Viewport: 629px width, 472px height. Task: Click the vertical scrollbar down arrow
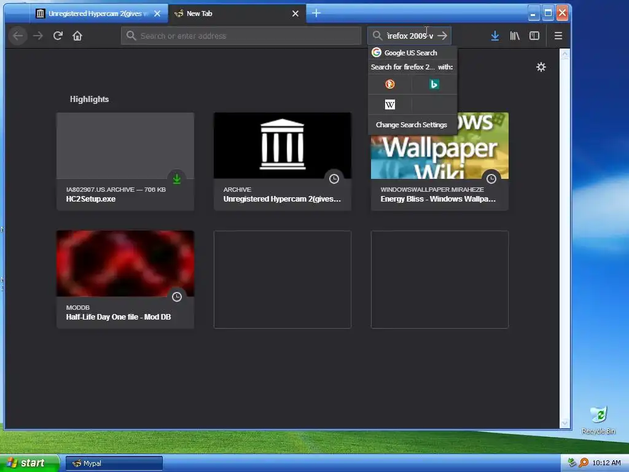click(565, 423)
